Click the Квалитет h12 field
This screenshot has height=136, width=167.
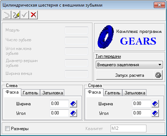tap(128, 128)
